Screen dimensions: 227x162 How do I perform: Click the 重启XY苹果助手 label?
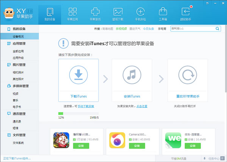(188, 96)
